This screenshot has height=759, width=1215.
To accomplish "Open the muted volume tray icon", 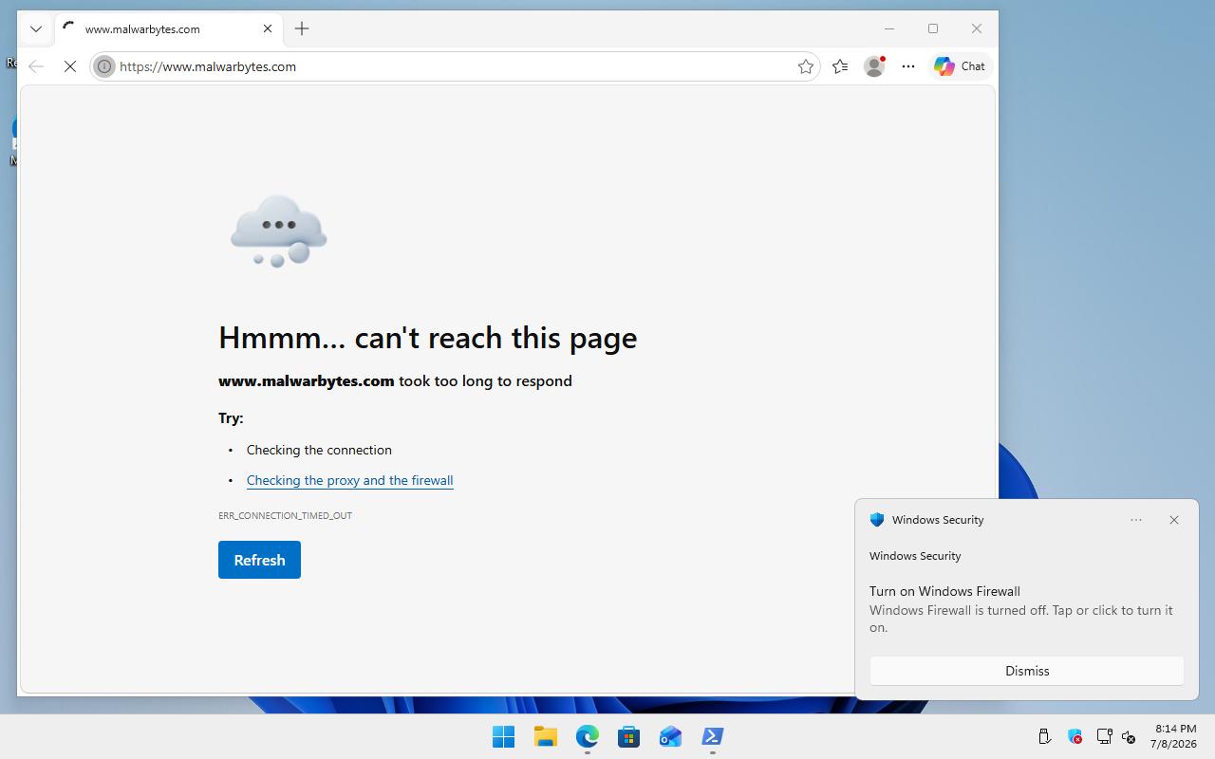I will pyautogui.click(x=1129, y=736).
